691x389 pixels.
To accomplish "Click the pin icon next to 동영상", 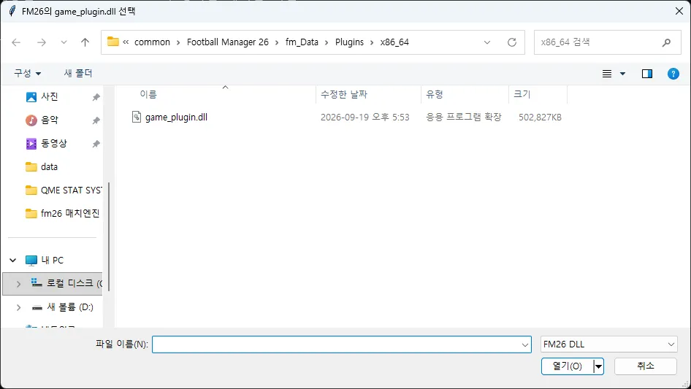I will 96,144.
